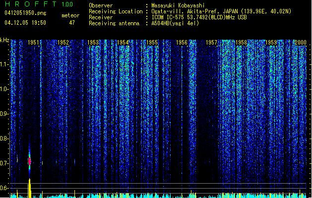Click the Receiver label
312x198 pixels.
coord(101,17)
